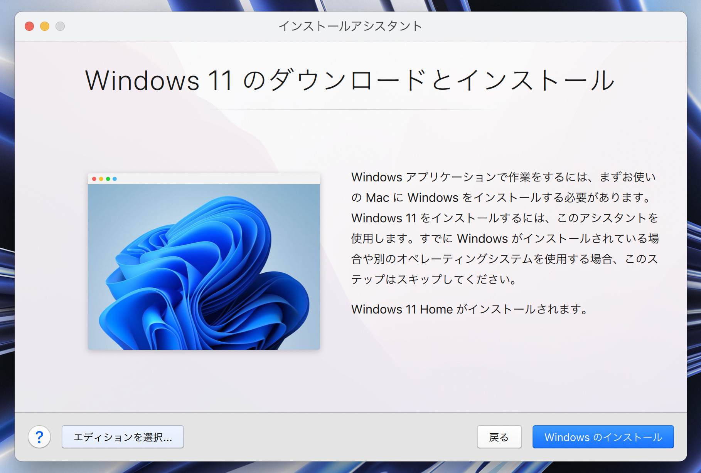Screen dimensions: 701x473
Task: Click the description paragraph starting with Windows アプリケーション
Action: [504, 228]
